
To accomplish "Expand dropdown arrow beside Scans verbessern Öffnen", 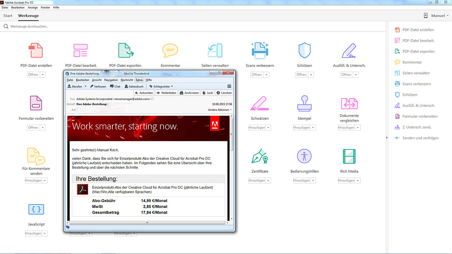I will (x=266, y=75).
